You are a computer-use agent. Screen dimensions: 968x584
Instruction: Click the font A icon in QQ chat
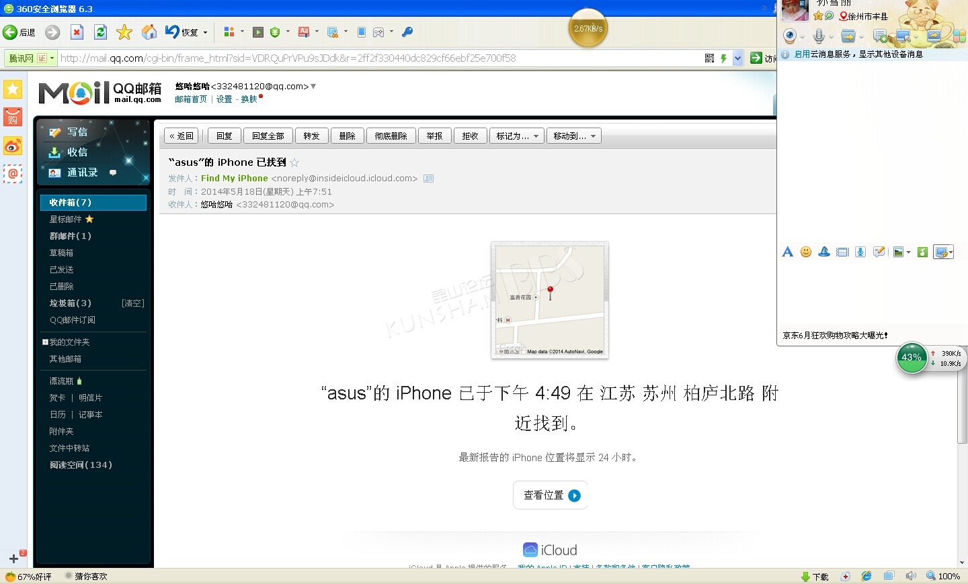tap(788, 252)
